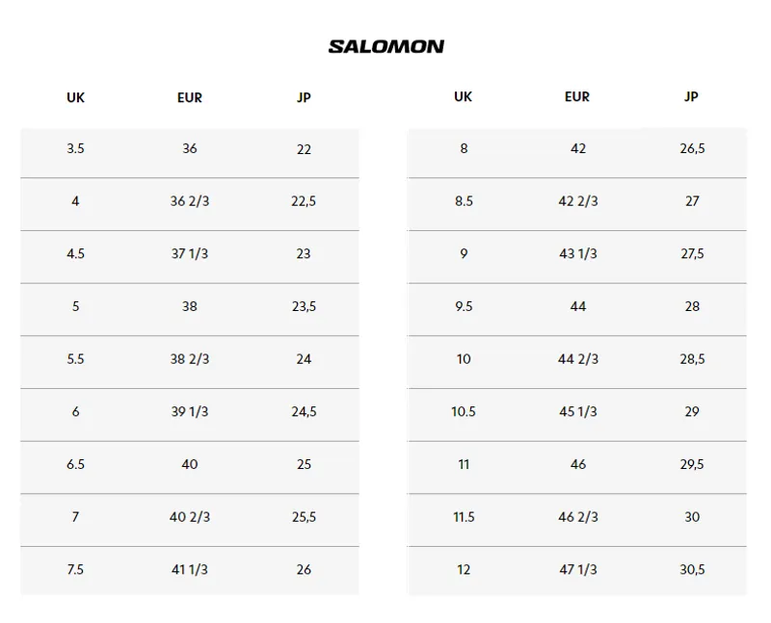
Task: Click the EUR 36 2/3 cell
Action: point(190,201)
